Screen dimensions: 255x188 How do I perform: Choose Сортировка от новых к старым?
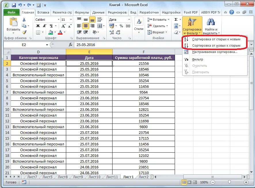(x=215, y=45)
